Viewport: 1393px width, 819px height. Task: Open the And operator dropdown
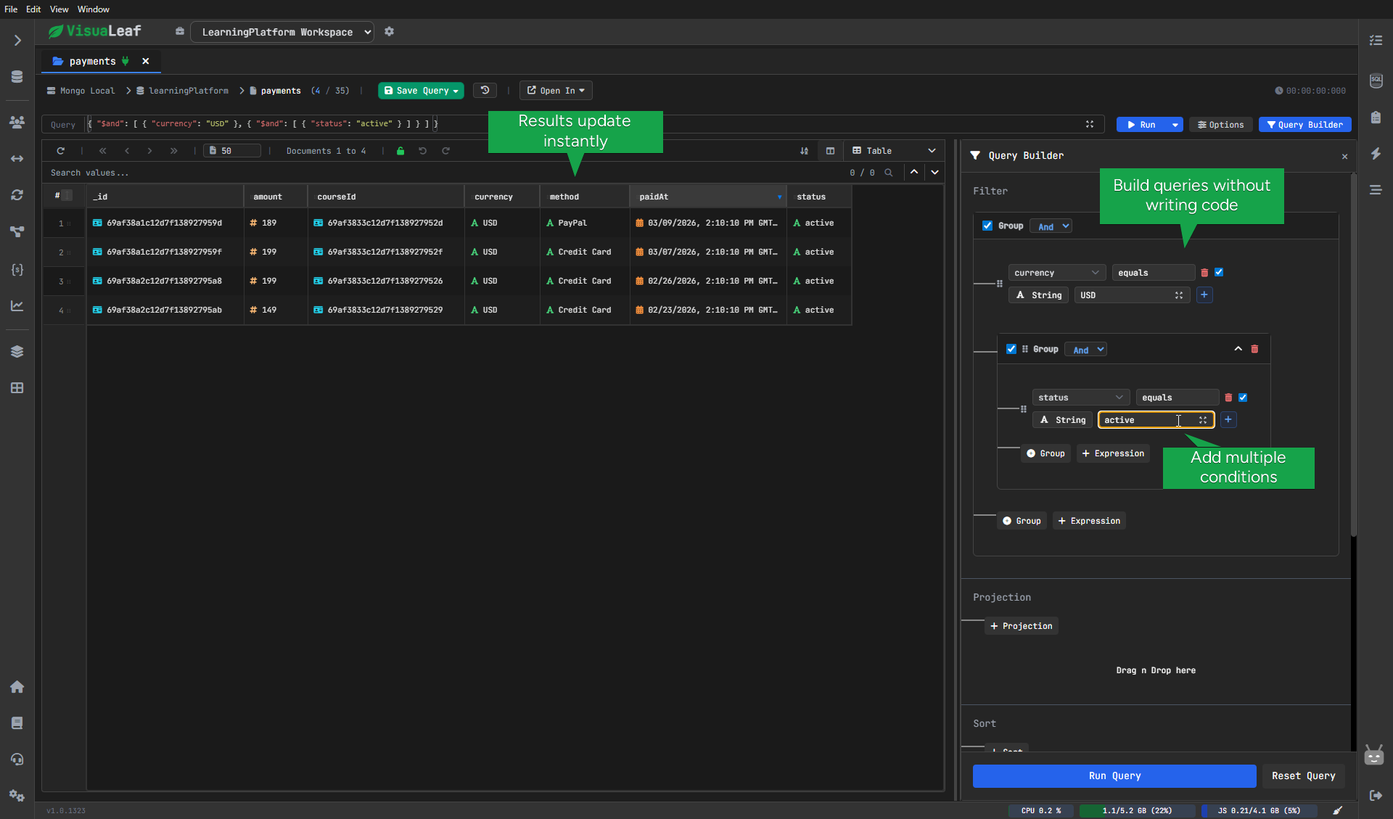(1051, 226)
